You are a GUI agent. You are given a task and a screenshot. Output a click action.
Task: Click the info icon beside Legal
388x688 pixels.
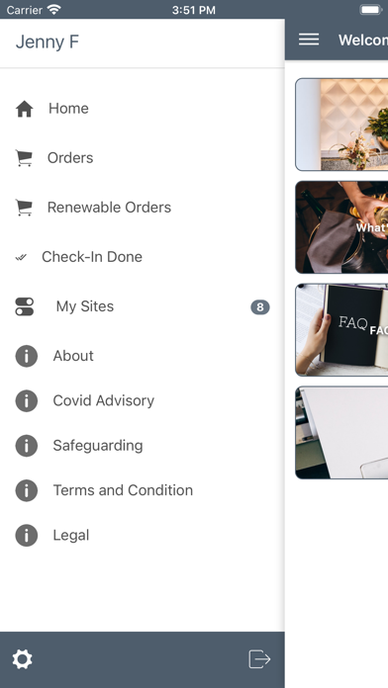coord(27,536)
